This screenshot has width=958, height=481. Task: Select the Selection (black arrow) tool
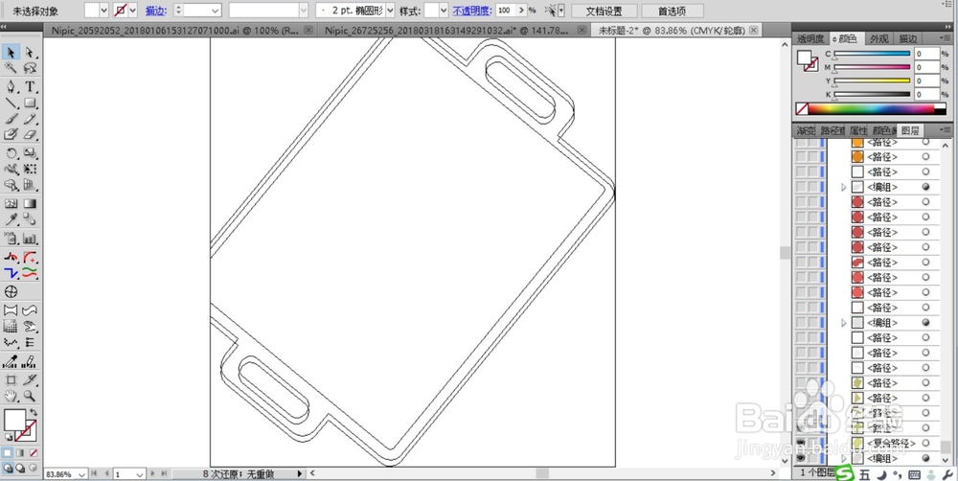(x=11, y=53)
